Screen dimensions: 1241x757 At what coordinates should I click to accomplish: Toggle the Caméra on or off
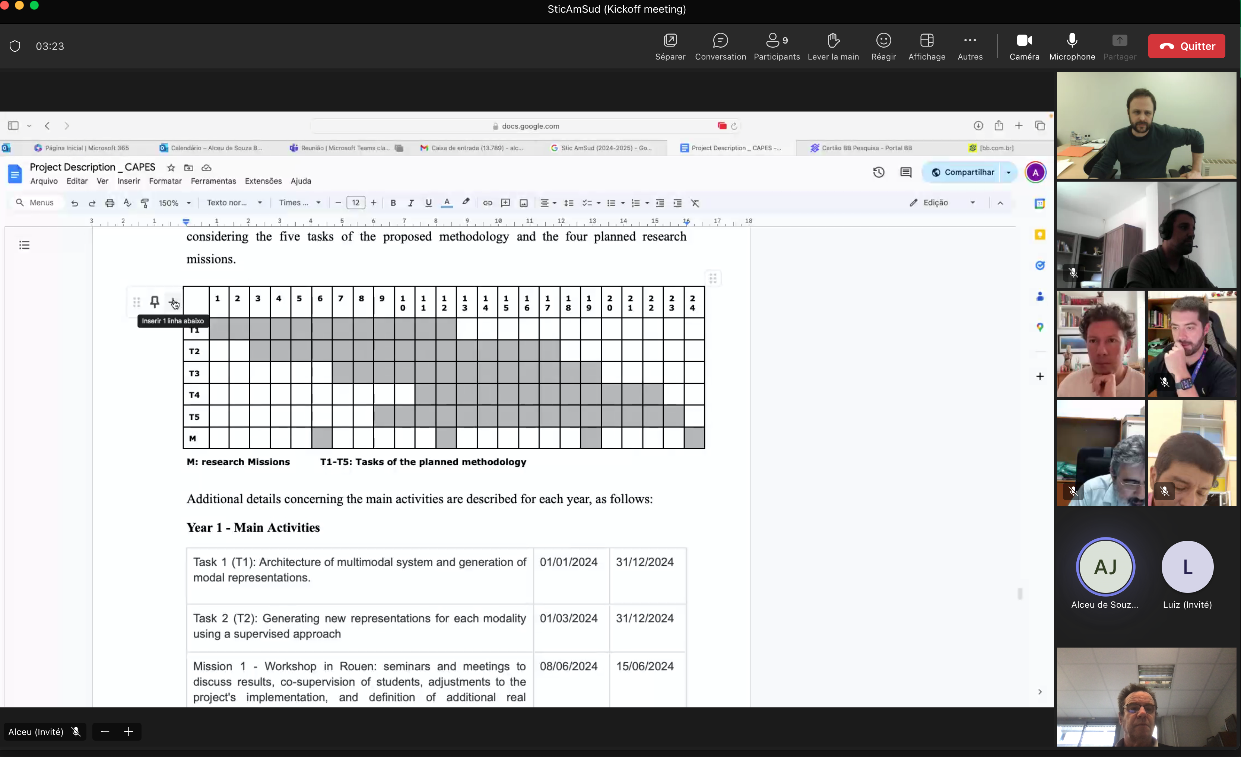1024,46
